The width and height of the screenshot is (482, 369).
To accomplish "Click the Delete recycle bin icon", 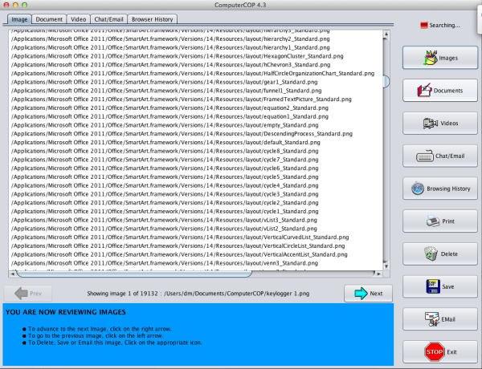I will coord(431,253).
